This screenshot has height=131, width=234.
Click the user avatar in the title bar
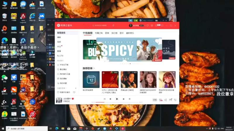130,26
